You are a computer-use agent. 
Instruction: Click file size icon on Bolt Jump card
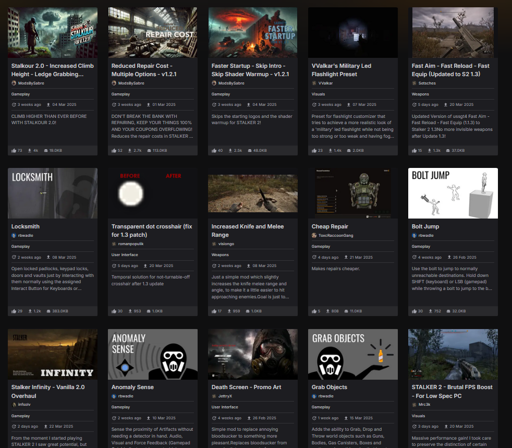coord(448,311)
